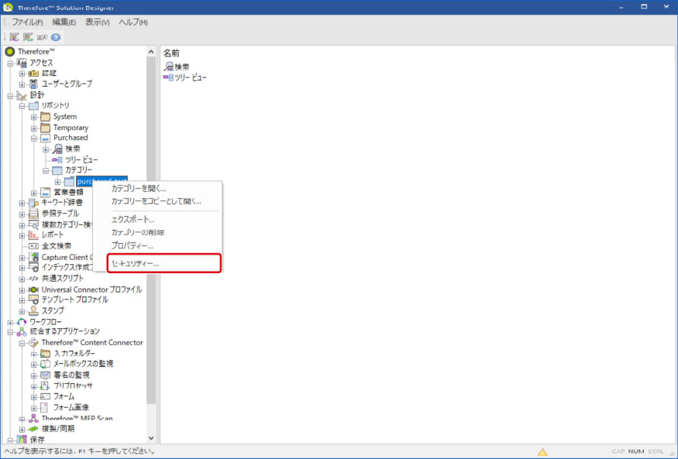Image resolution: width=678 pixels, height=459 pixels.
Task: Open the ファイル menu in the menu bar
Action: (x=27, y=22)
